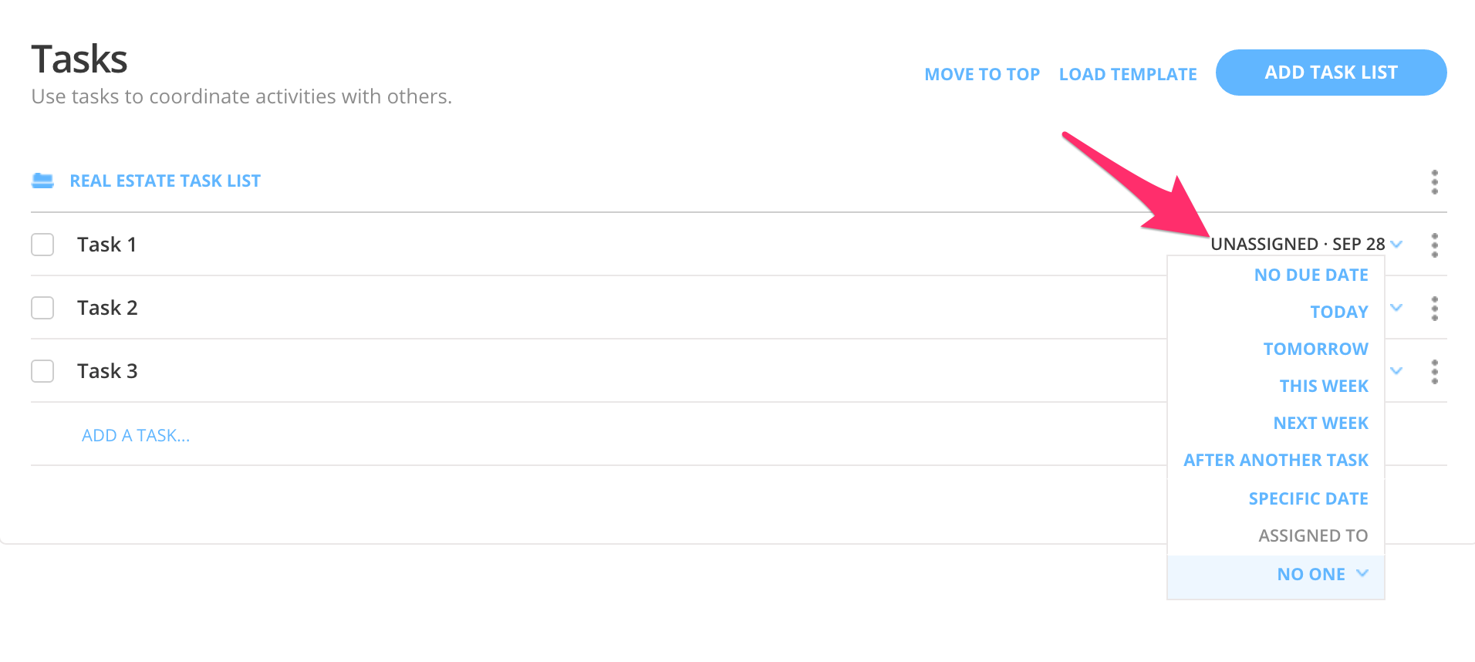
Task: Click the Load Template link
Action: [x=1128, y=75]
